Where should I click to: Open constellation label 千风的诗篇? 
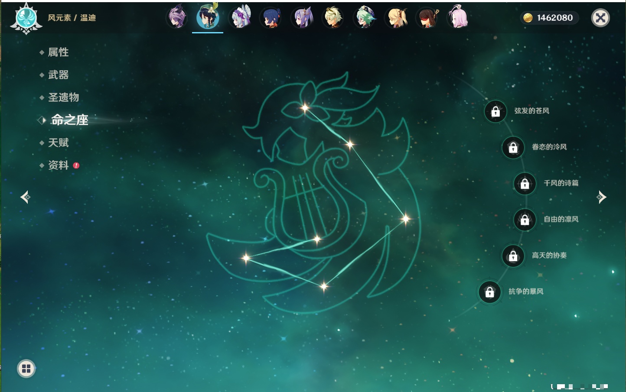561,183
